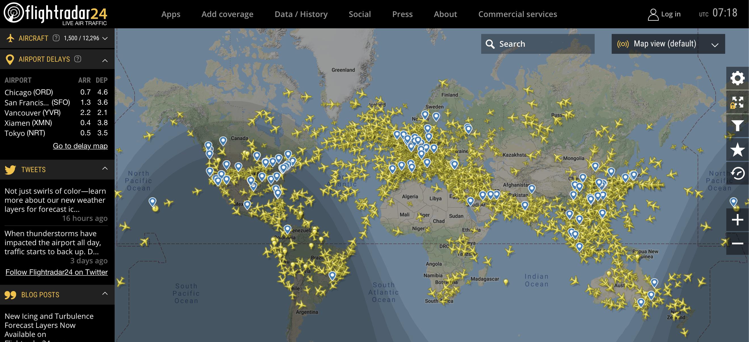Click Follow Flightradar24 on Twitter link
The width and height of the screenshot is (749, 342).
tap(57, 272)
